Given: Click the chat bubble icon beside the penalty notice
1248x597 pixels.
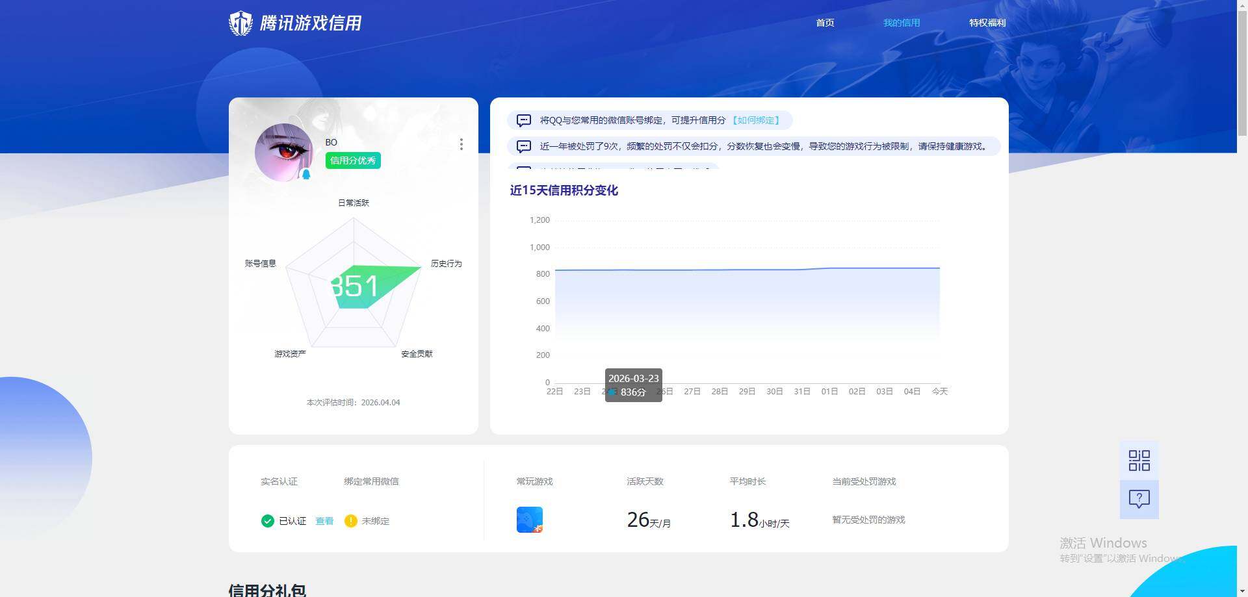Looking at the screenshot, I should tap(523, 146).
